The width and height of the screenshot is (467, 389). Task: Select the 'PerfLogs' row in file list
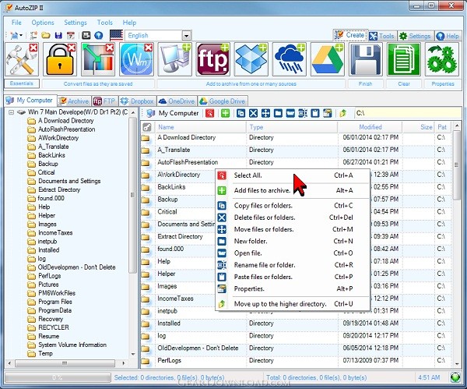coord(297,360)
